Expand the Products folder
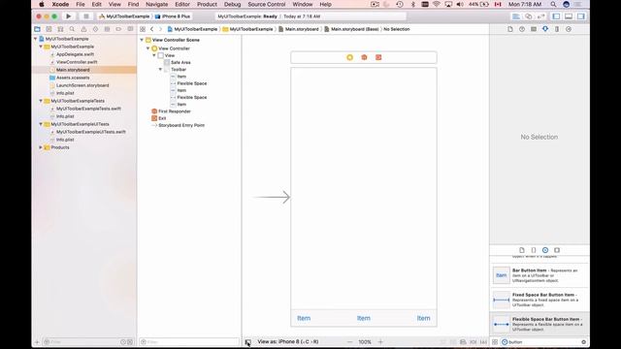This screenshot has height=349, width=621. [x=41, y=147]
